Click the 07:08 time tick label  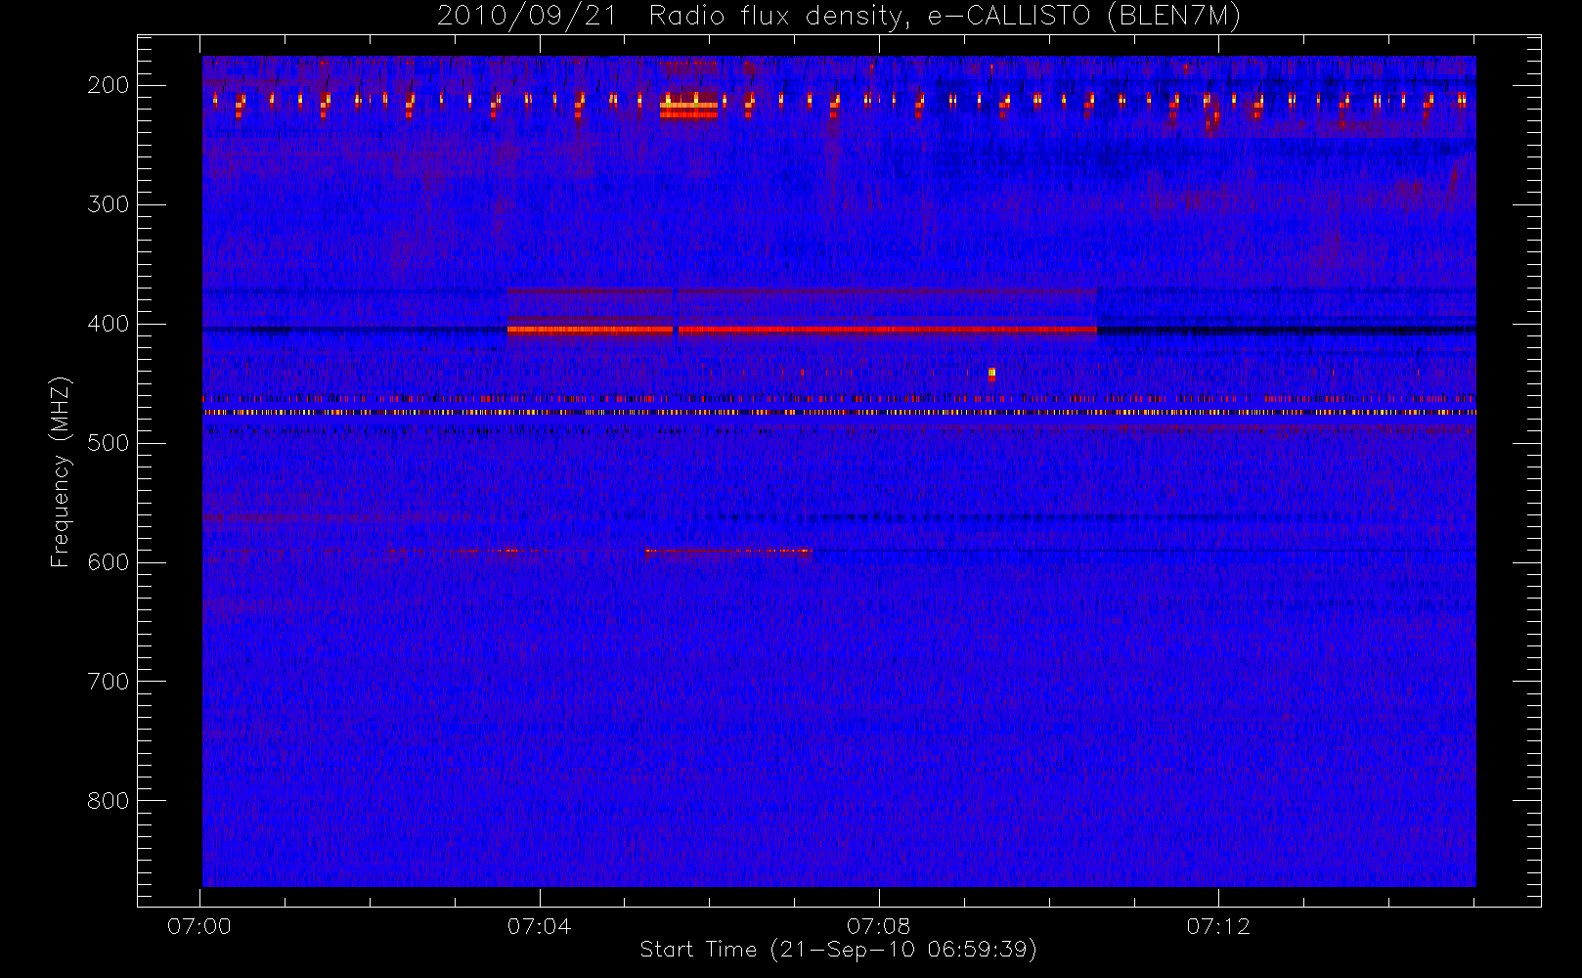[x=878, y=926]
